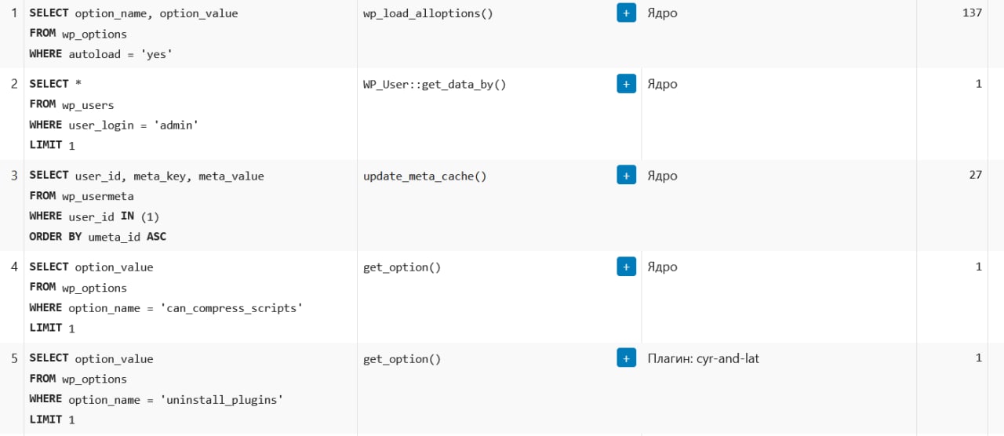Click the 'Плагин: cyr-and-lat' component cell
The width and height of the screenshot is (1004, 436).
[x=703, y=358]
